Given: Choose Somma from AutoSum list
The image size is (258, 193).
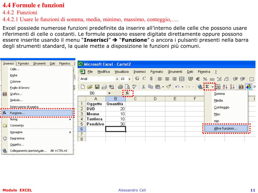Looking at the screenshot, I should [219, 94].
